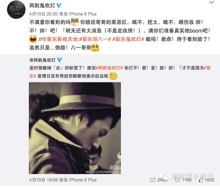This screenshot has width=220, height=187.
Task: Open the comments count 1166
Action: [x=183, y=180]
